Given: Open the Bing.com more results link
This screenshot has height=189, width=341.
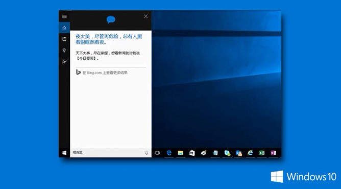Looking at the screenshot, I should (x=105, y=73).
